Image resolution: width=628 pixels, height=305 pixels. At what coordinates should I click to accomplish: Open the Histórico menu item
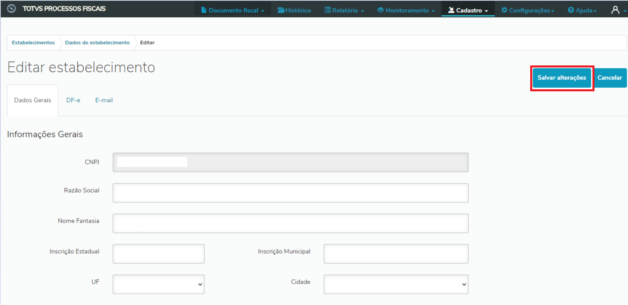(294, 10)
